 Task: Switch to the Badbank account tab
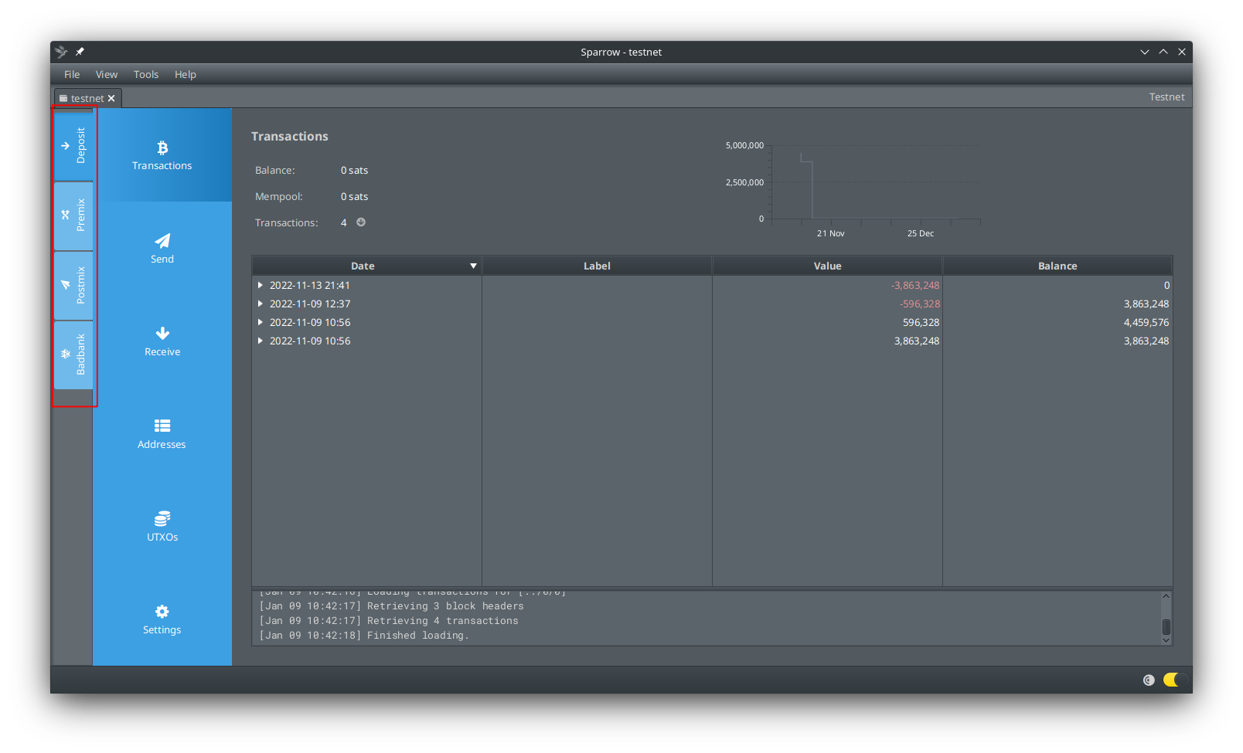(x=73, y=354)
